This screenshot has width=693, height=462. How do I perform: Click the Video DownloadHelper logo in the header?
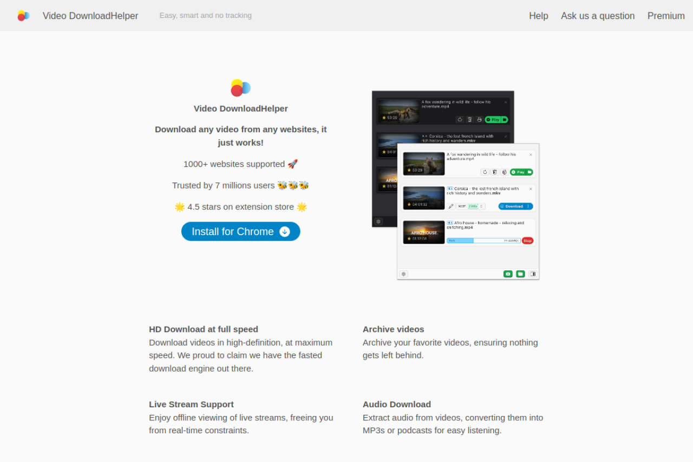click(23, 15)
